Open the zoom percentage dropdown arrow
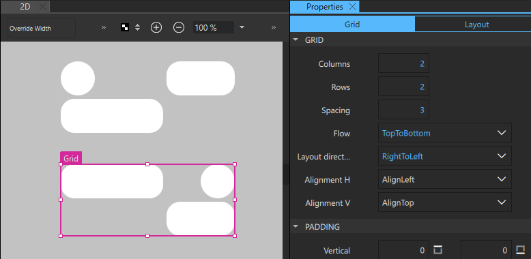Image resolution: width=531 pixels, height=259 pixels. tap(242, 27)
